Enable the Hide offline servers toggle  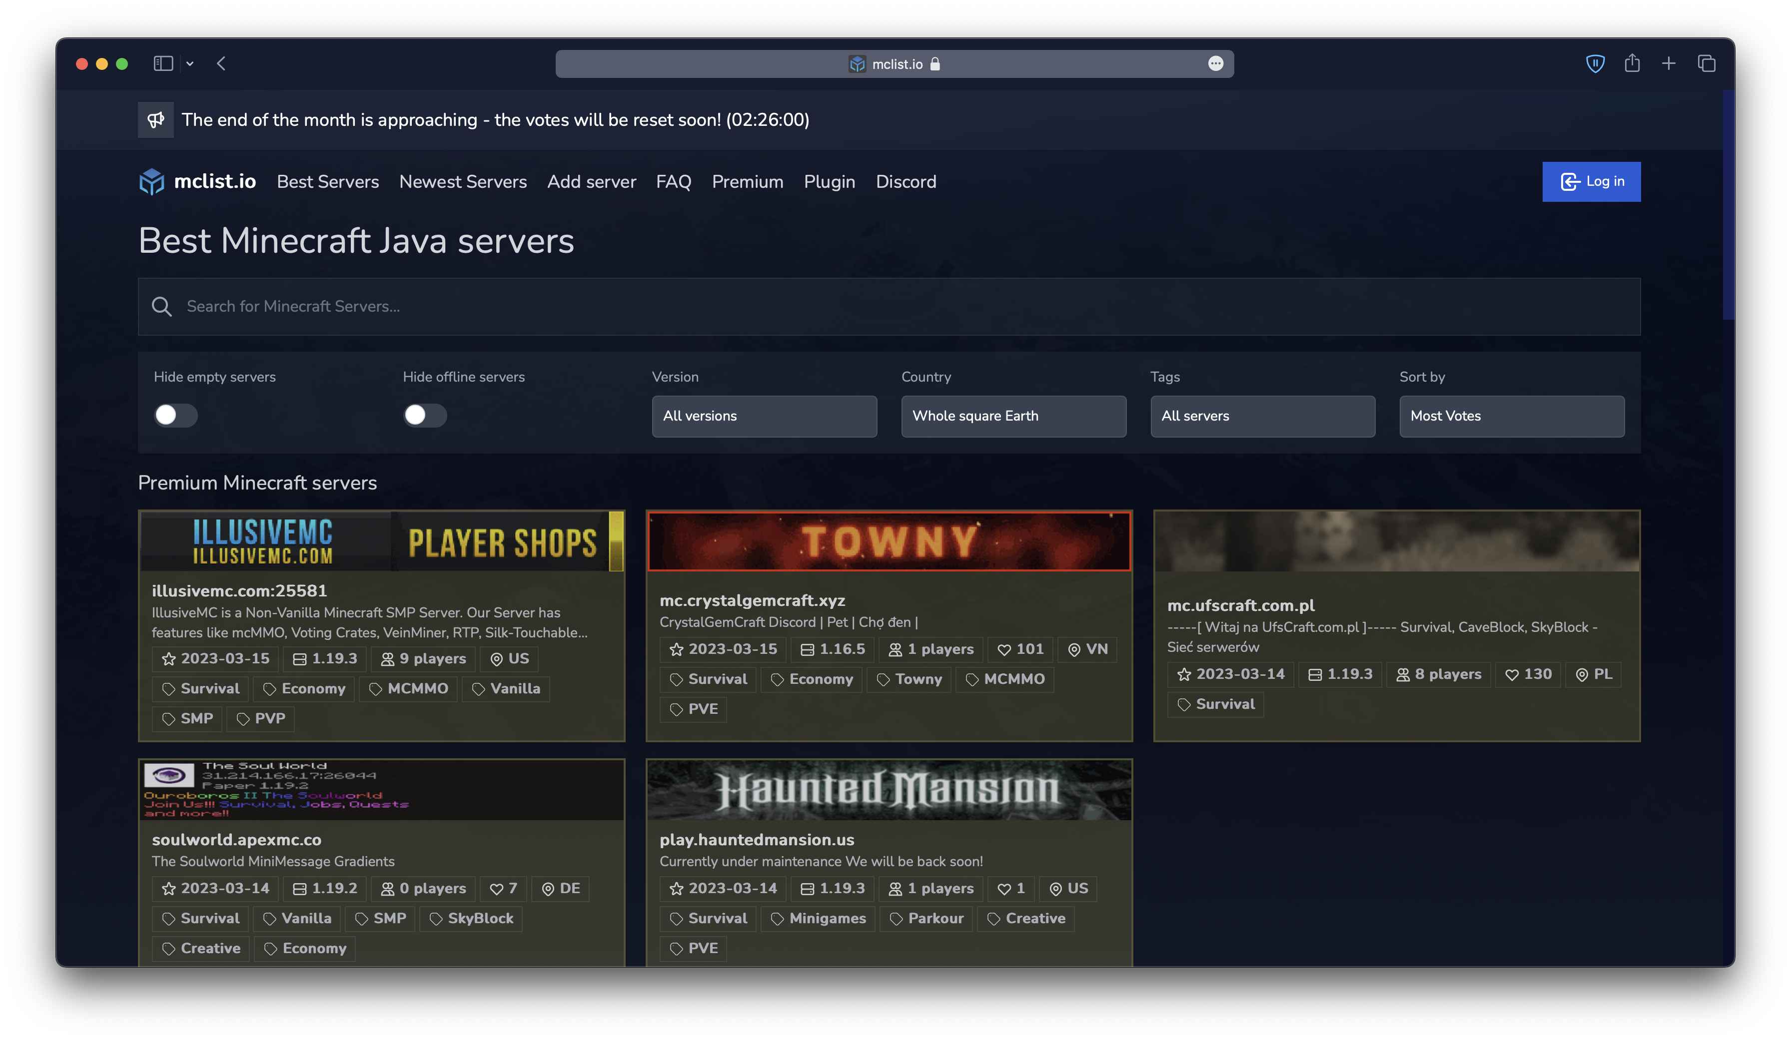425,415
